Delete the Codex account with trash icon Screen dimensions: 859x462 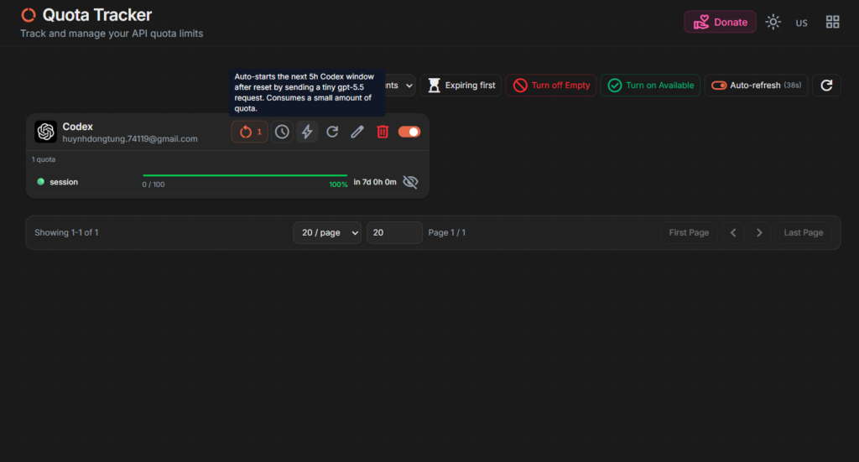(383, 132)
